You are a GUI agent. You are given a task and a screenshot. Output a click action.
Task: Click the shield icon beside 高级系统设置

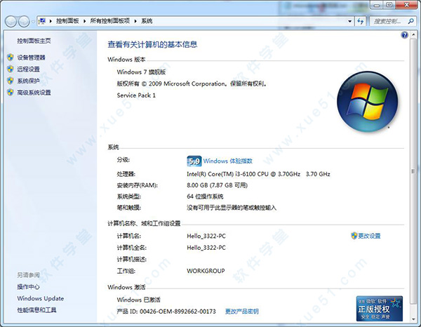pyautogui.click(x=11, y=93)
